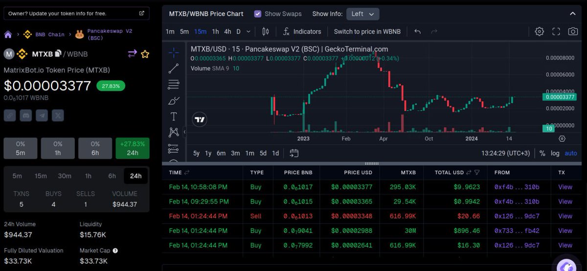
Task: Click the 0% 5m change button
Action: 21,148
